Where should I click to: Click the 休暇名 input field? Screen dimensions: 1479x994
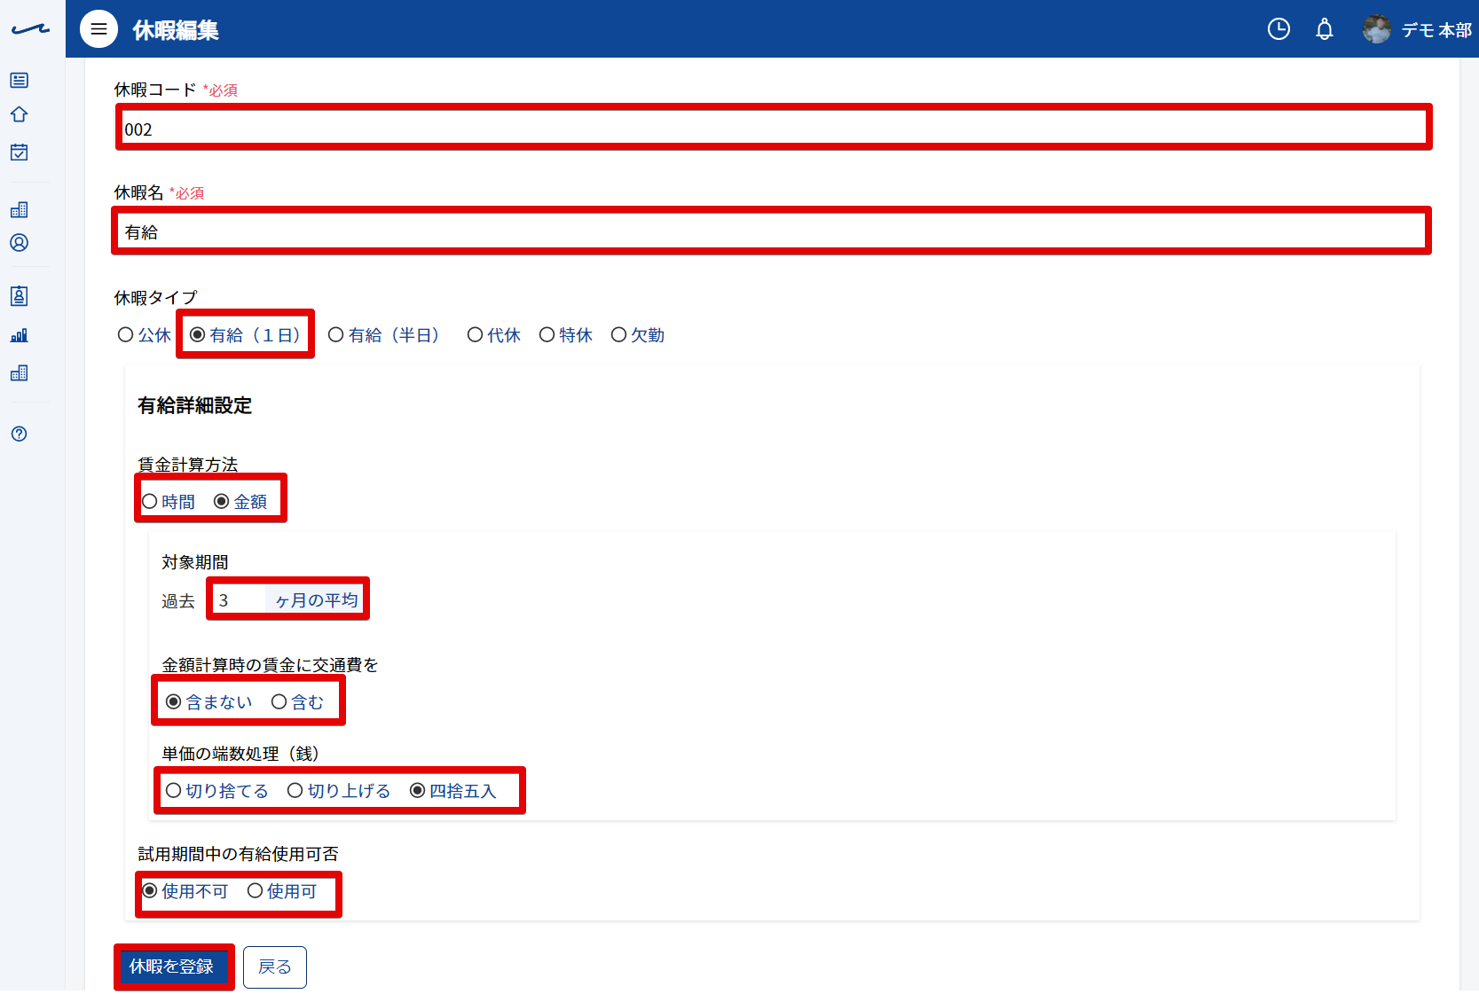click(771, 231)
